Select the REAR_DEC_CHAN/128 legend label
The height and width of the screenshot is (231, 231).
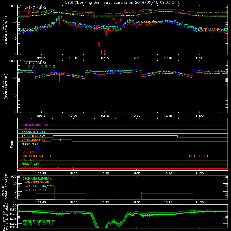(x=38, y=186)
